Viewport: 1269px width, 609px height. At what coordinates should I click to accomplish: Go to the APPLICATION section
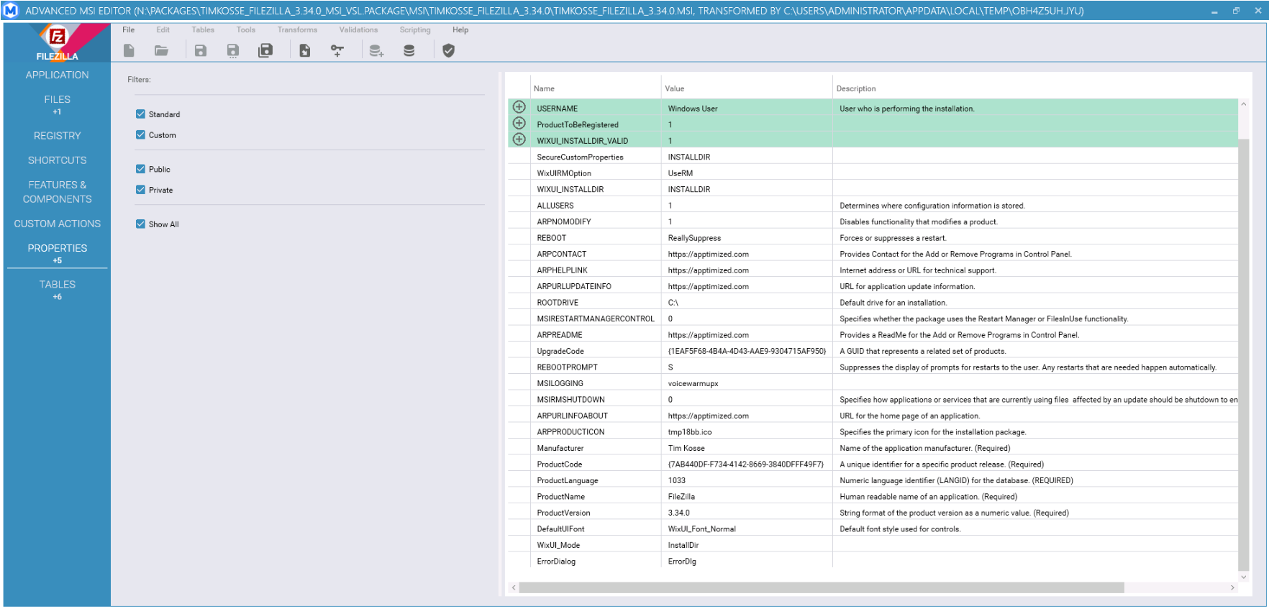pos(58,75)
